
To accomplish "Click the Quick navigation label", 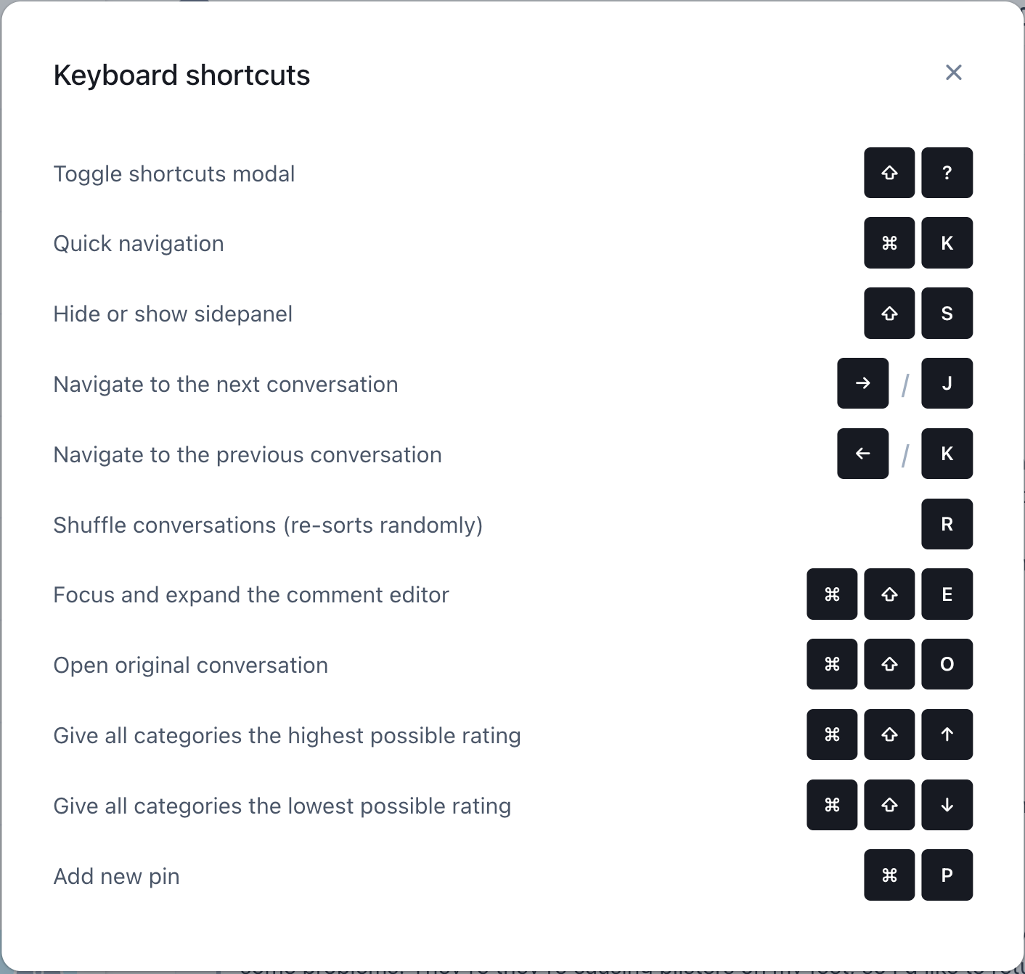I will point(139,244).
